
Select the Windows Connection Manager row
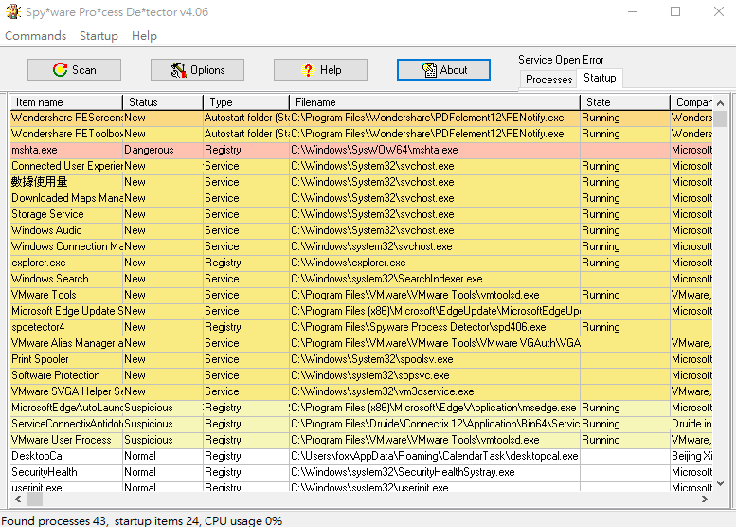(x=362, y=246)
